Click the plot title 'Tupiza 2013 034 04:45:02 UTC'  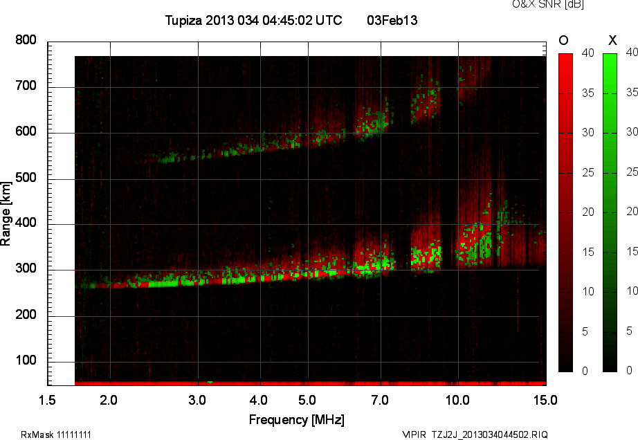click(x=253, y=20)
